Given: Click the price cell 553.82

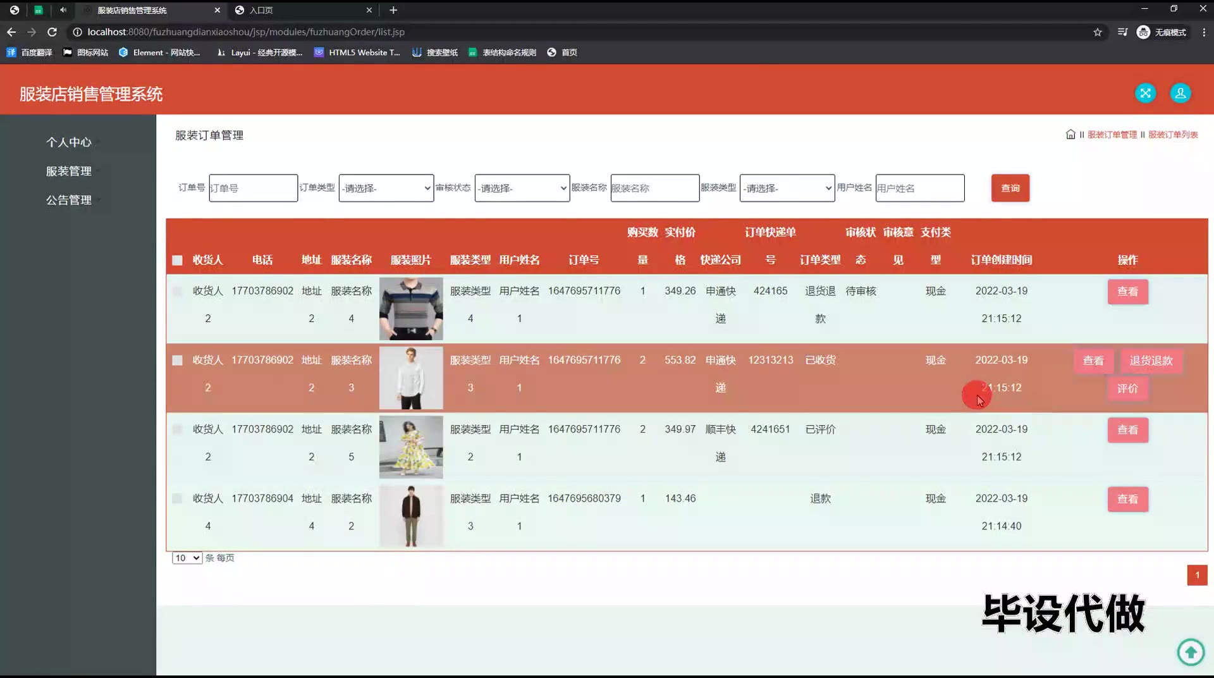Looking at the screenshot, I should 680,360.
